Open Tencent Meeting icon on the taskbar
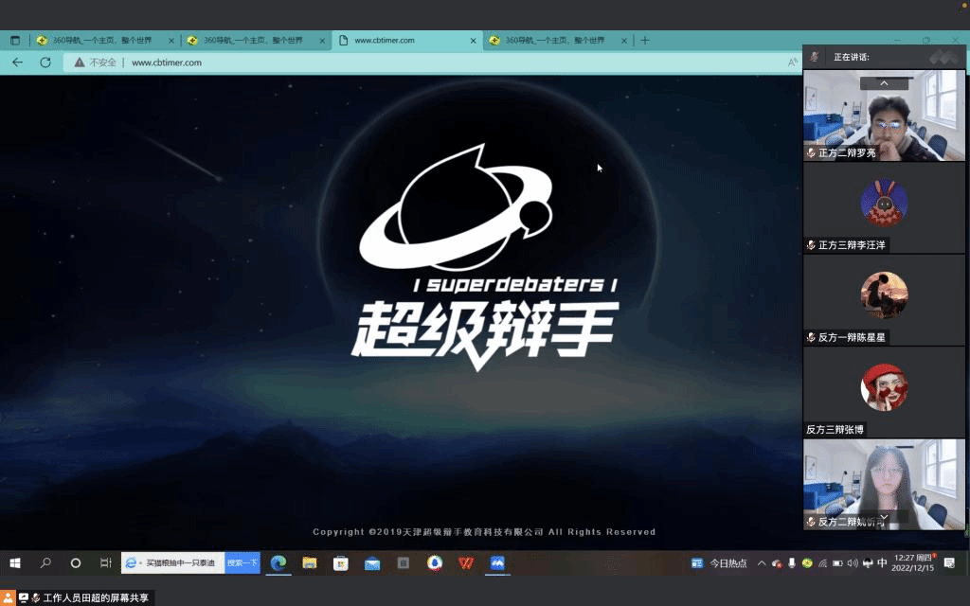 (497, 563)
